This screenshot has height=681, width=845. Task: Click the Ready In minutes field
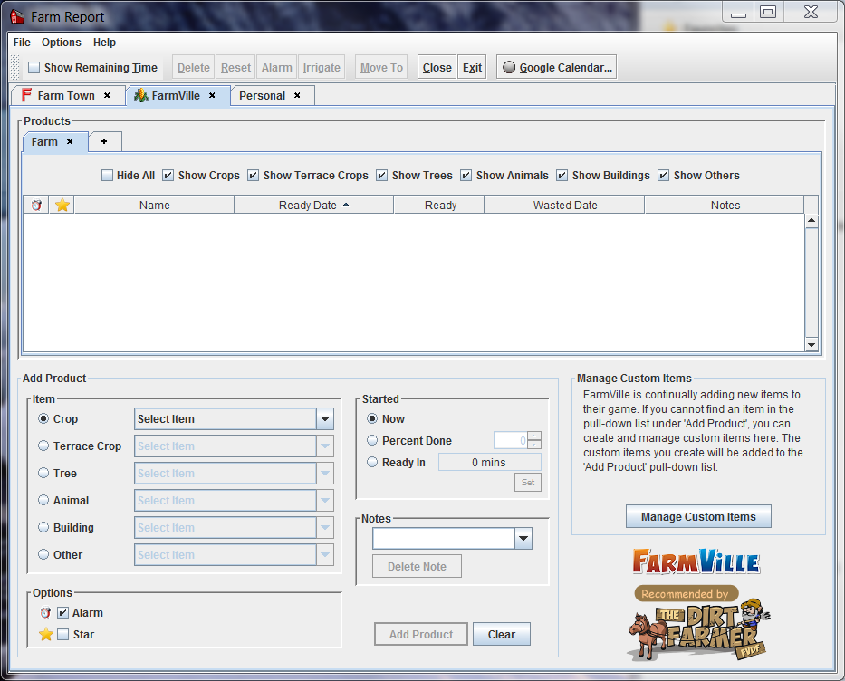489,462
